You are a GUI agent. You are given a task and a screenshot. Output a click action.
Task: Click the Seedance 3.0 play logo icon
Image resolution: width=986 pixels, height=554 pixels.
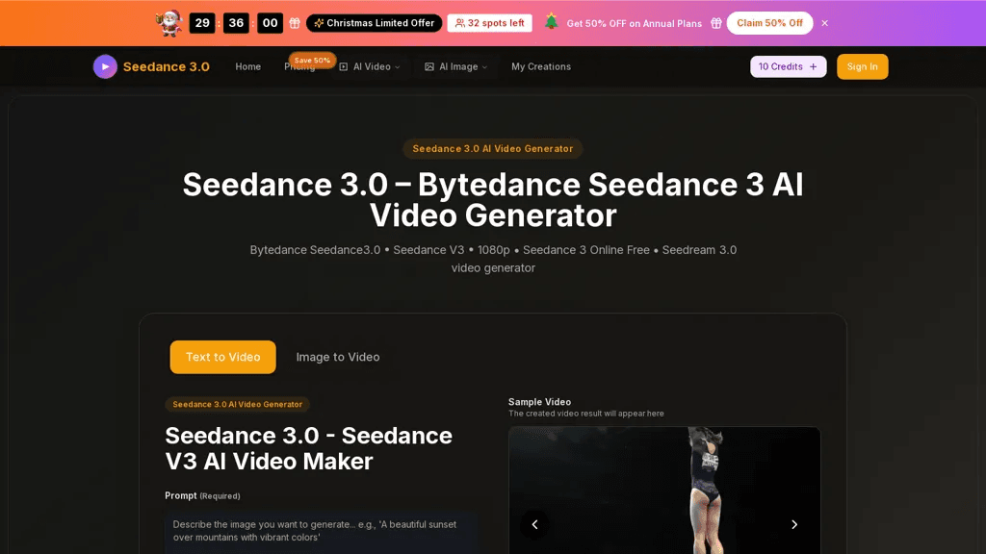point(105,66)
